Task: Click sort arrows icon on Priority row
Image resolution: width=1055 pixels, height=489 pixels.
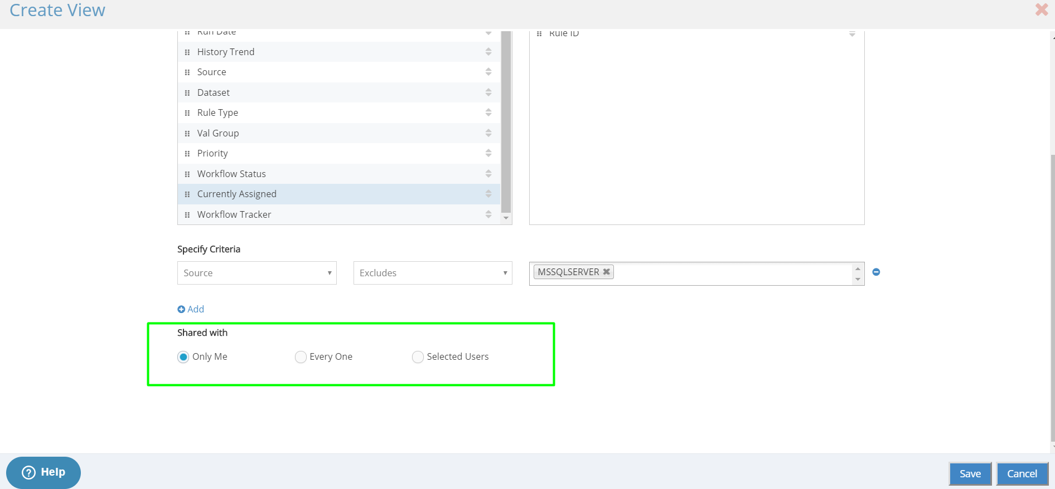Action: pyautogui.click(x=488, y=153)
